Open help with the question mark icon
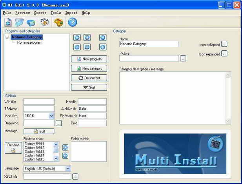242x184 pixels. [x=72, y=22]
